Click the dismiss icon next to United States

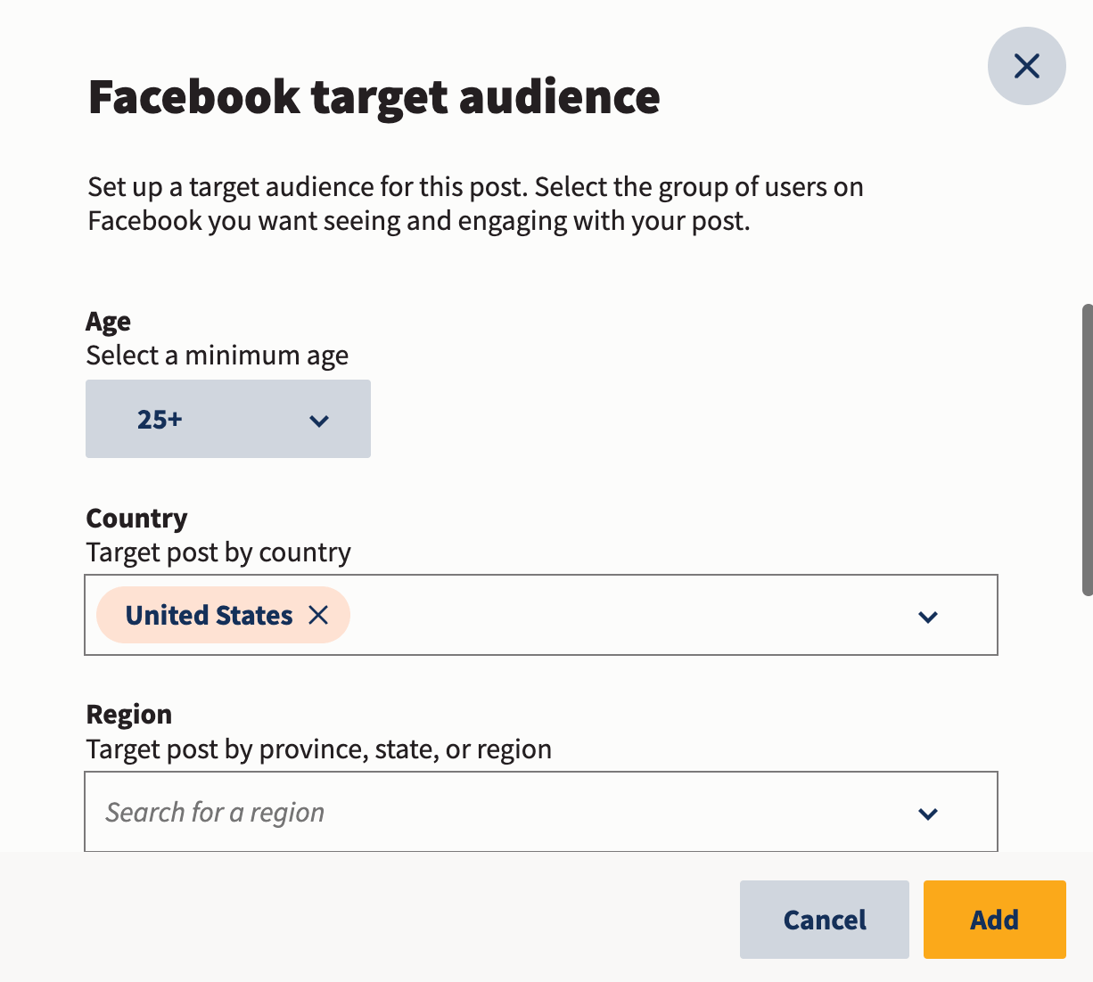(x=320, y=615)
